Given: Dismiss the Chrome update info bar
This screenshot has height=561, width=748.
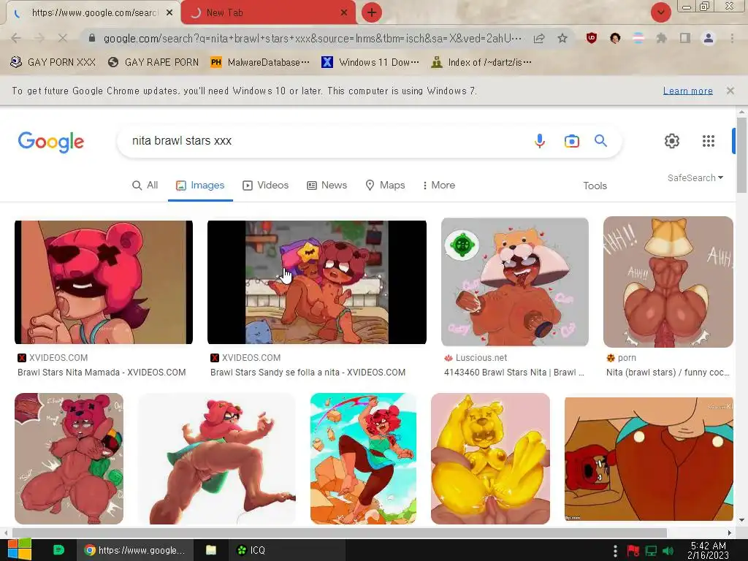Looking at the screenshot, I should [x=730, y=91].
